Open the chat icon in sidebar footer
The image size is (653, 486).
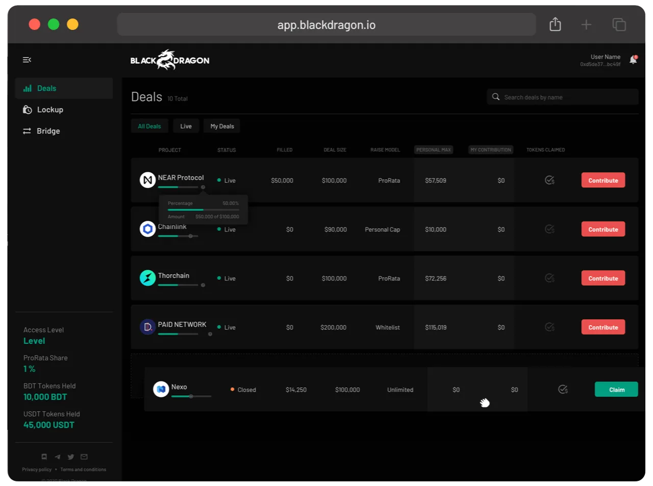pos(44,456)
